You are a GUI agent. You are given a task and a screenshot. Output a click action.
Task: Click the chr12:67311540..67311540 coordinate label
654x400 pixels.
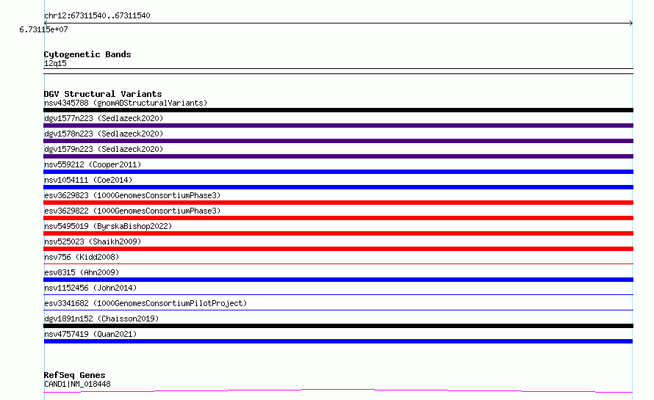tap(97, 15)
